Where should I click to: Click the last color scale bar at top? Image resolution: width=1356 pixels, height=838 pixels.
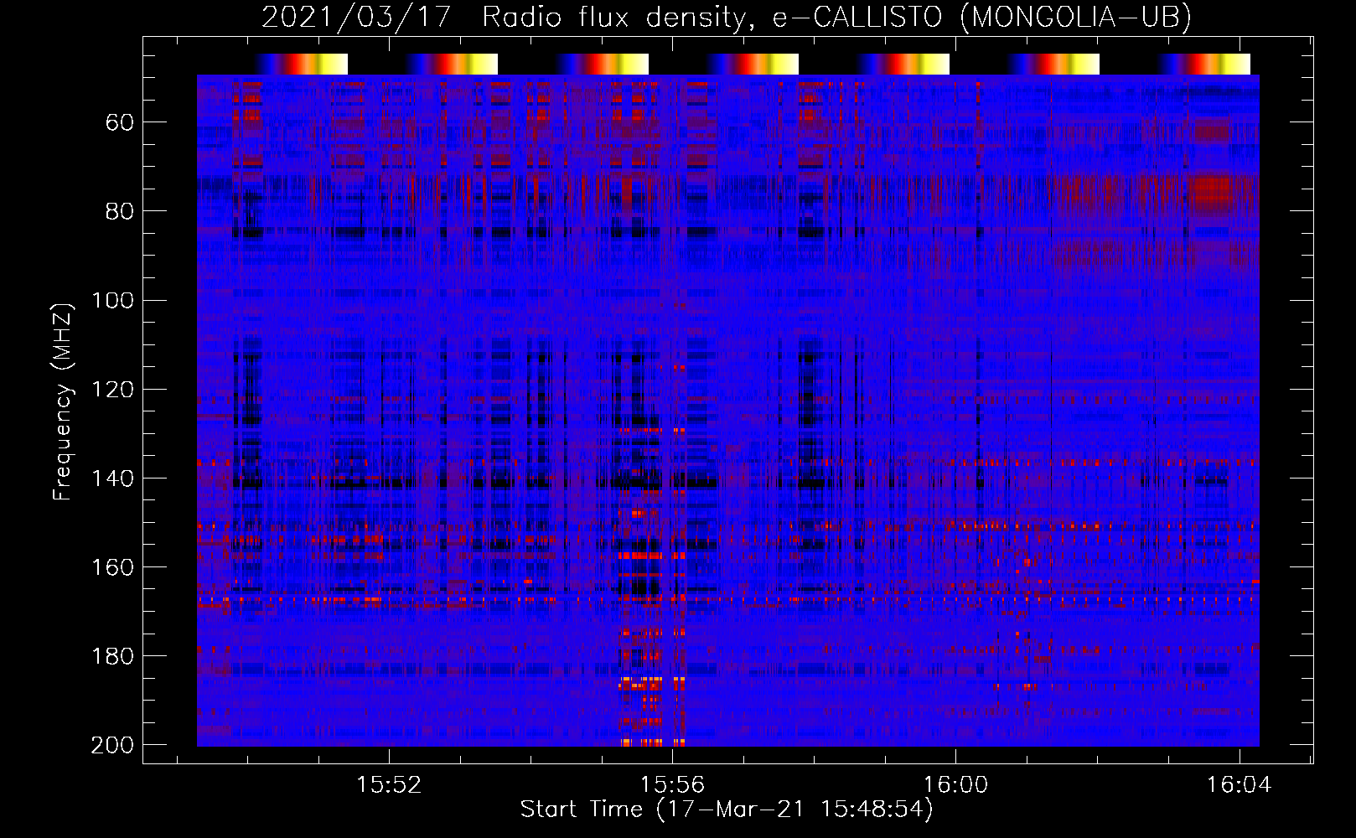[1204, 64]
